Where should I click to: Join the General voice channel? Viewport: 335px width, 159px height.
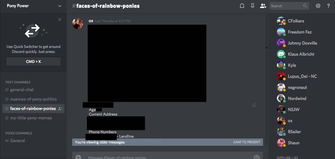point(17,141)
